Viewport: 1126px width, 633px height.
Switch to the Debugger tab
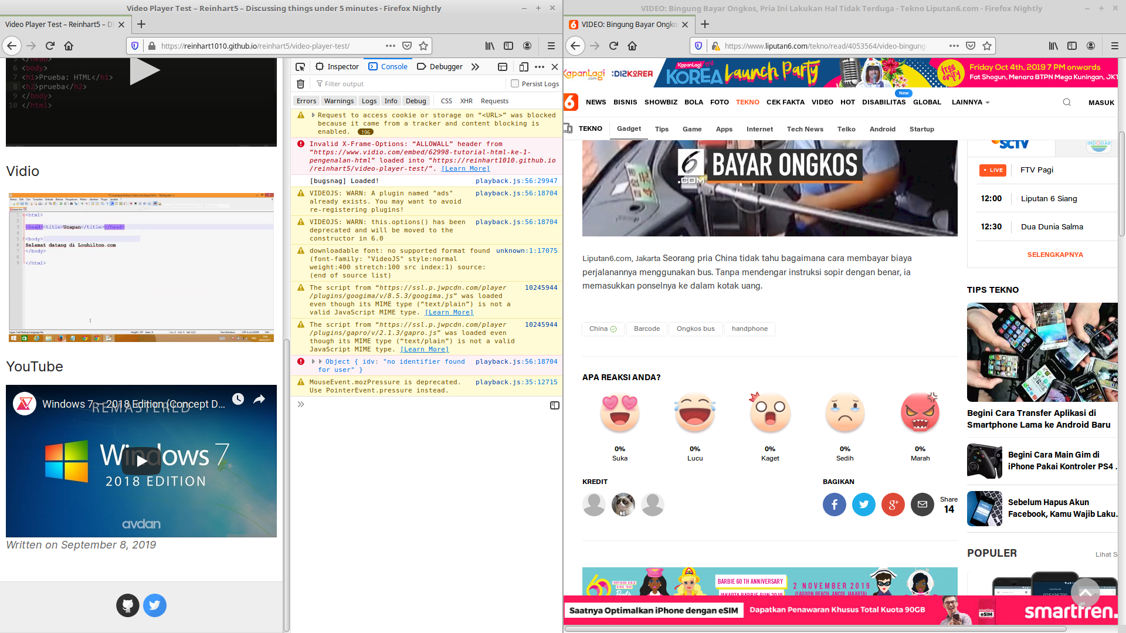point(440,67)
